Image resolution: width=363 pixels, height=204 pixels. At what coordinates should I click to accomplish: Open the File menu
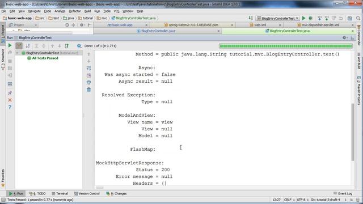pyautogui.click(x=4, y=11)
